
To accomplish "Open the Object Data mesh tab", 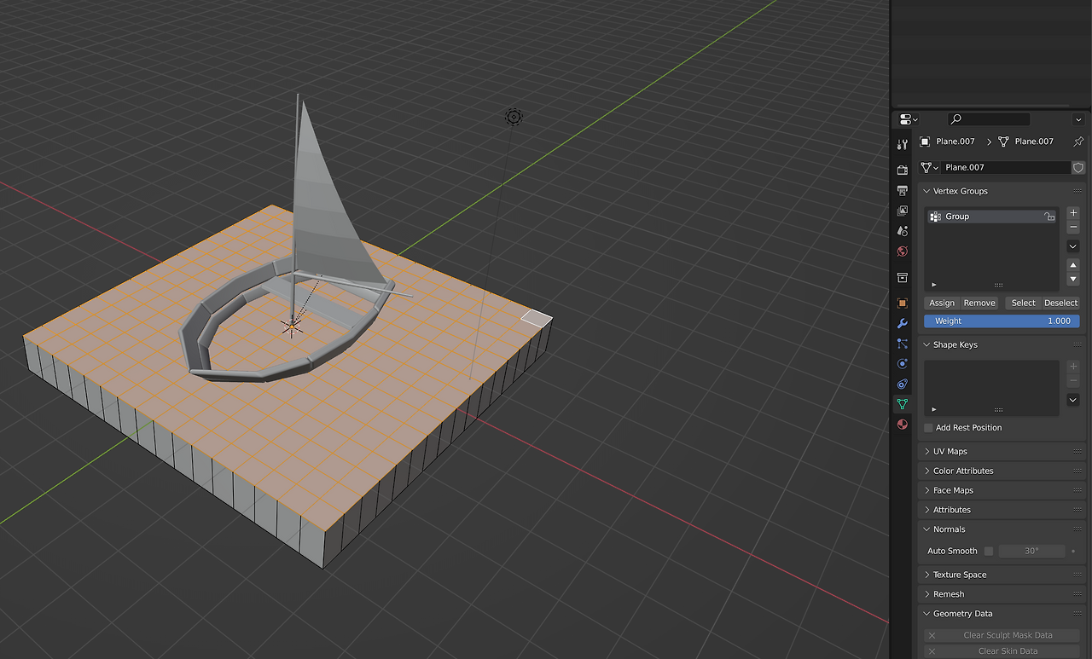I will [903, 404].
